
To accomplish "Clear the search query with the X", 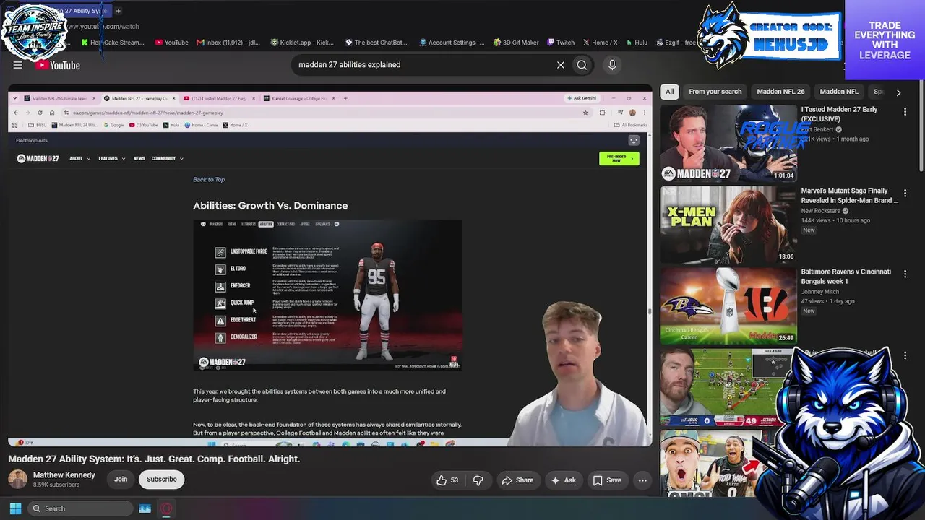I will click(560, 65).
